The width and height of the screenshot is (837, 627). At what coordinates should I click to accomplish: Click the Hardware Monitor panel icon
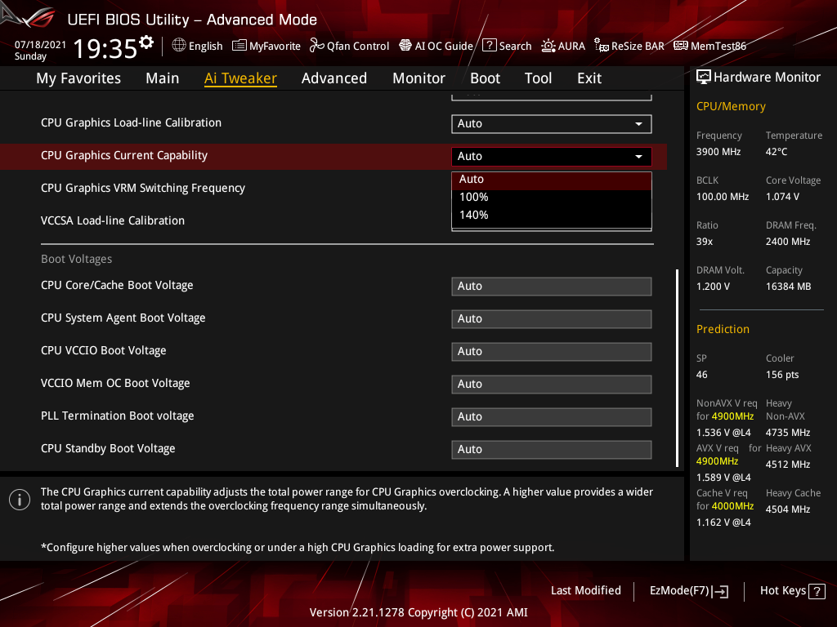[704, 76]
